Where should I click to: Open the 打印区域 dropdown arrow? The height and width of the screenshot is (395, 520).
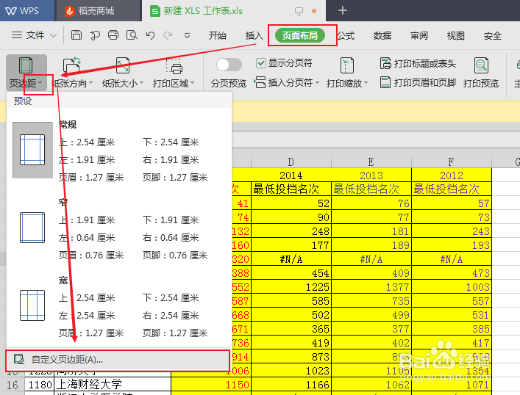click(193, 83)
